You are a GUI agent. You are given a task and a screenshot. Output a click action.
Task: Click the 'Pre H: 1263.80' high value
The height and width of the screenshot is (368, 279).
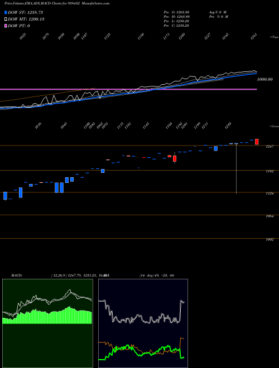(x=176, y=17)
